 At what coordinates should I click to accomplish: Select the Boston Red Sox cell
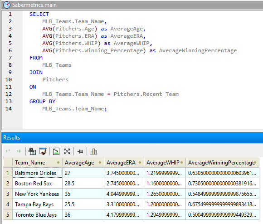pyautogui.click(x=37, y=183)
